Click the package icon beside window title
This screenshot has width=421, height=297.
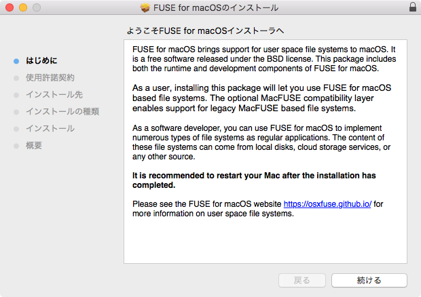145,7
